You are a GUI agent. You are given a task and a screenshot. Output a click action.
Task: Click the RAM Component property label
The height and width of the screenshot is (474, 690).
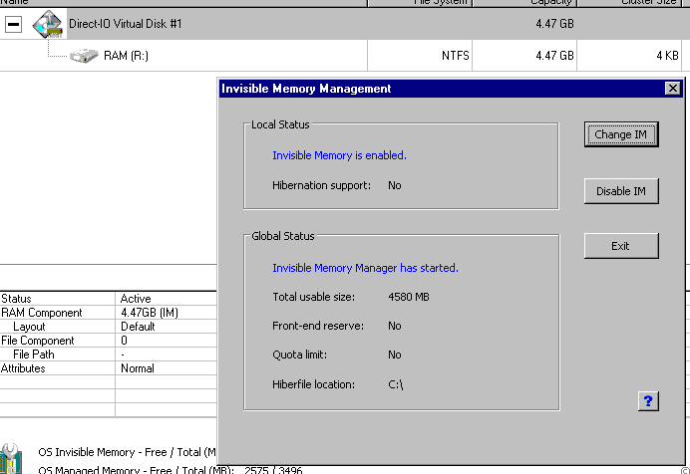[x=42, y=313]
